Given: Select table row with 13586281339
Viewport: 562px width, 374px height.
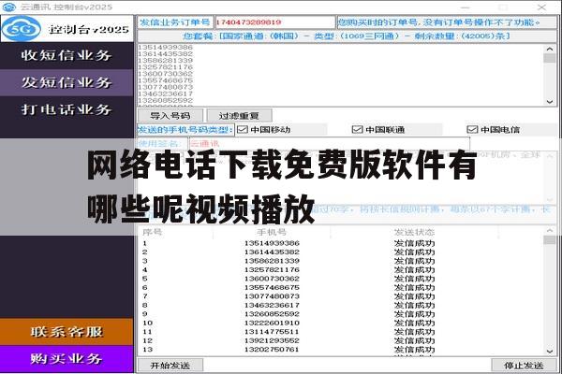Looking at the screenshot, I should (341, 261).
